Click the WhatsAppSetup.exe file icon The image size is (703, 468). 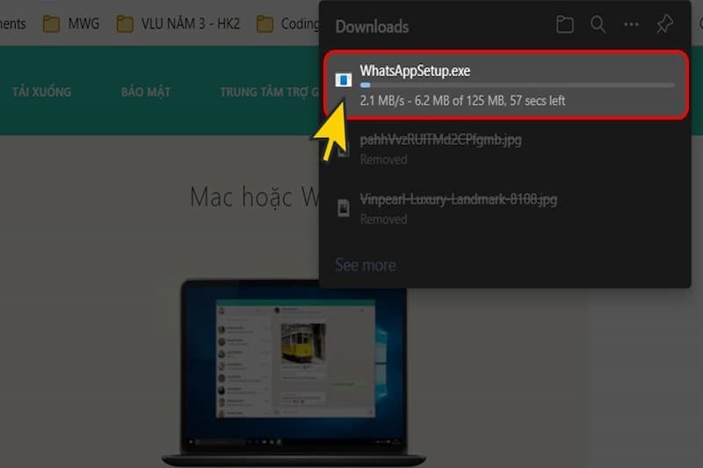point(344,80)
